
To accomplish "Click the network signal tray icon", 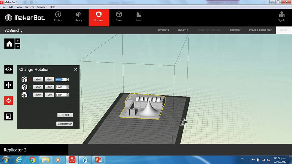I will coord(263,160).
